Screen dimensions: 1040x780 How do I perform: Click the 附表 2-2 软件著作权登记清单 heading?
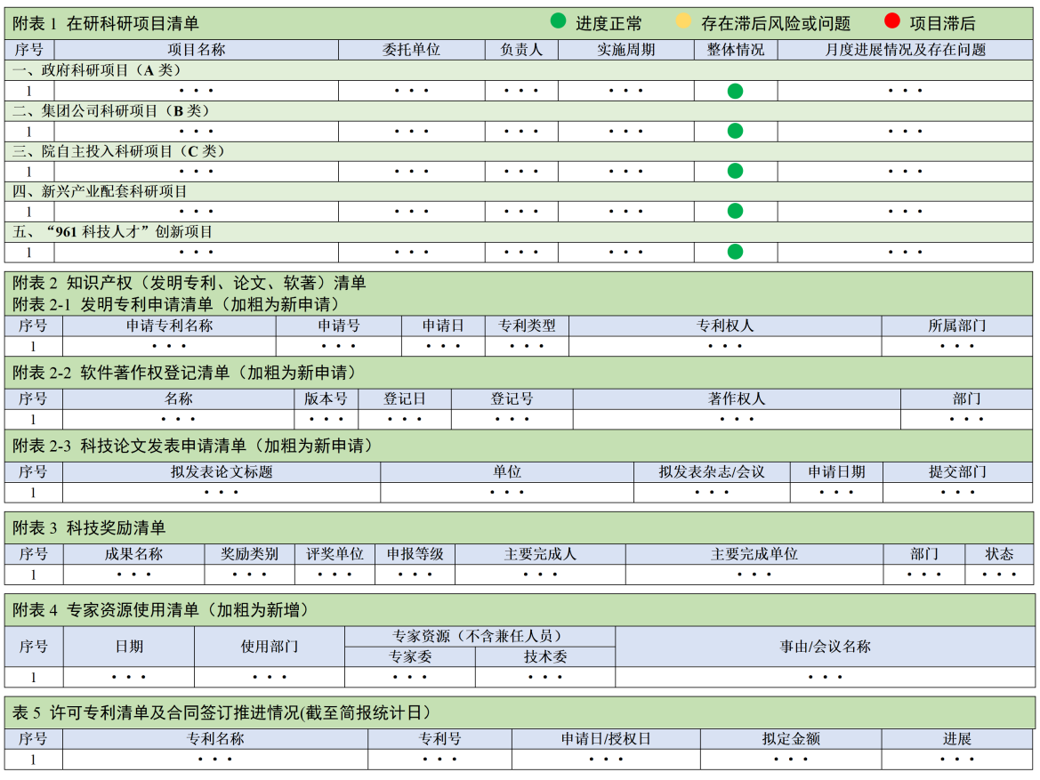(187, 373)
